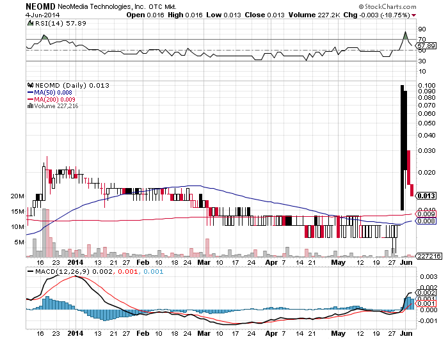The height and width of the screenshot is (339, 448).
Task: Click the 5M volume axis label
Action: pyautogui.click(x=19, y=242)
